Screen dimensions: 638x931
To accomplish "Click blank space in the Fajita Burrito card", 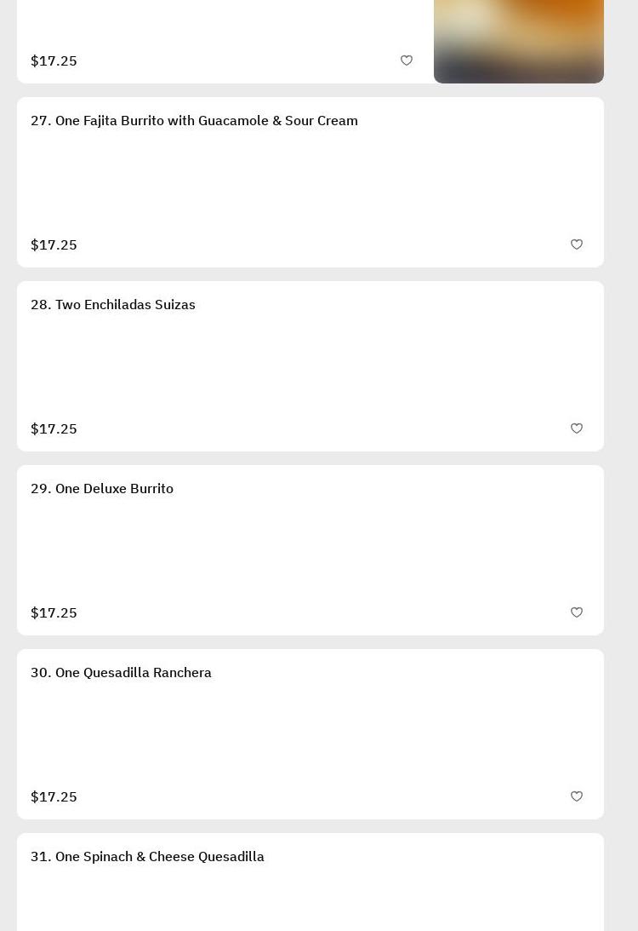I will [x=310, y=183].
